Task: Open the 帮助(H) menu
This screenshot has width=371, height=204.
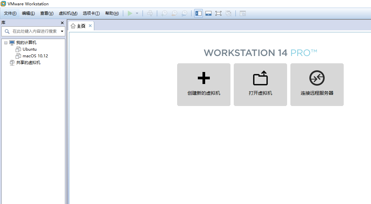Action: click(112, 13)
